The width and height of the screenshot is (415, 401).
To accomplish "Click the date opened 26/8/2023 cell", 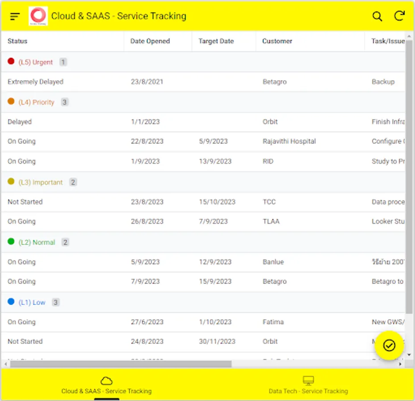I will point(147,221).
